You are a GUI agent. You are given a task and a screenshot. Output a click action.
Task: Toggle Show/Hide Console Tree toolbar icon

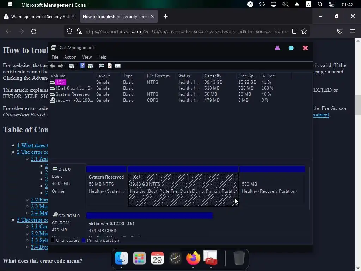tap(71, 66)
